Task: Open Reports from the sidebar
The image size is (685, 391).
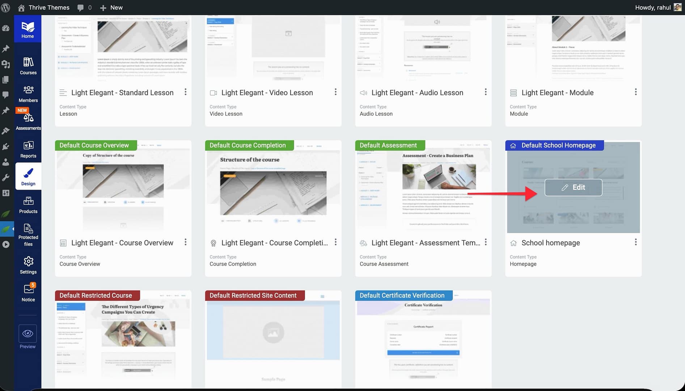Action: click(x=28, y=150)
